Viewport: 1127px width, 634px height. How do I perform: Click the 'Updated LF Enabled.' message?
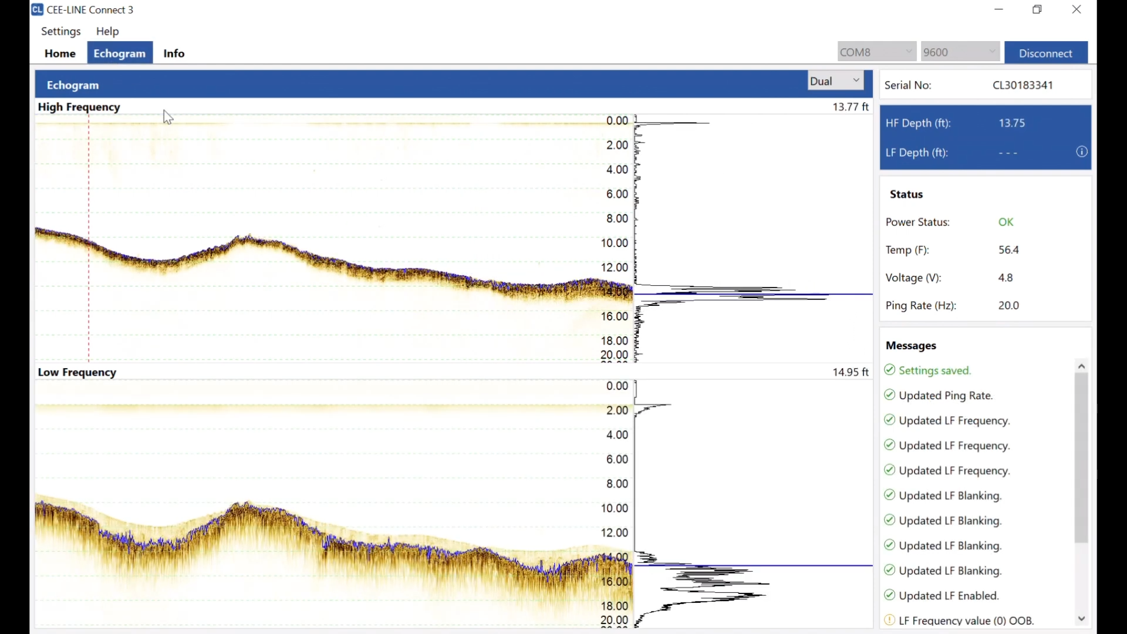(949, 596)
